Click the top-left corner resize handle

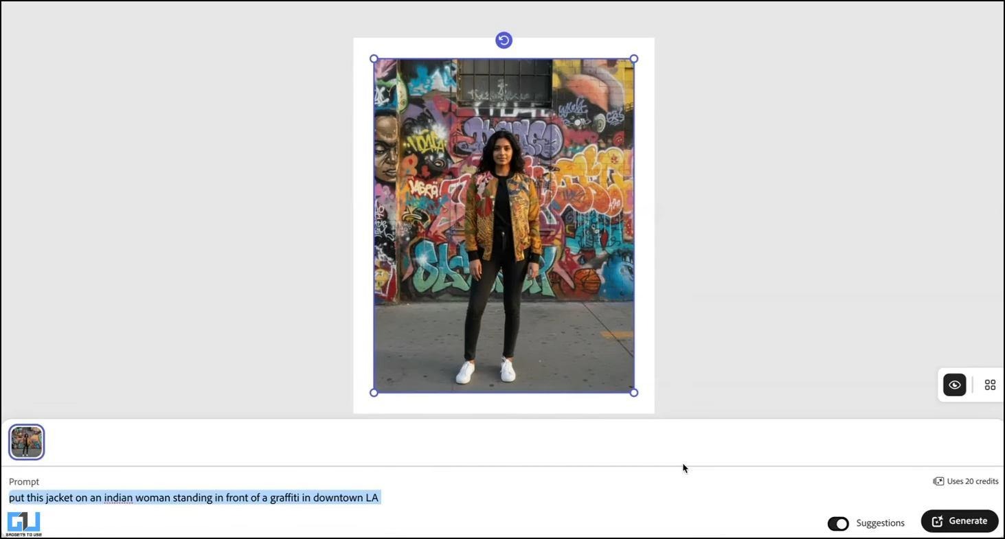click(x=374, y=59)
